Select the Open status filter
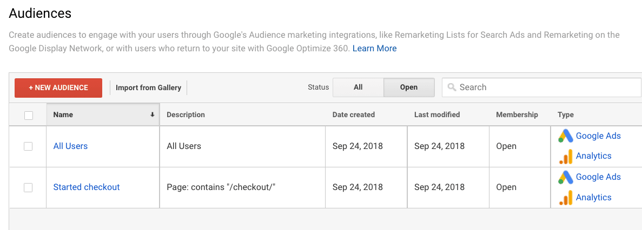The image size is (642, 230). pos(409,87)
